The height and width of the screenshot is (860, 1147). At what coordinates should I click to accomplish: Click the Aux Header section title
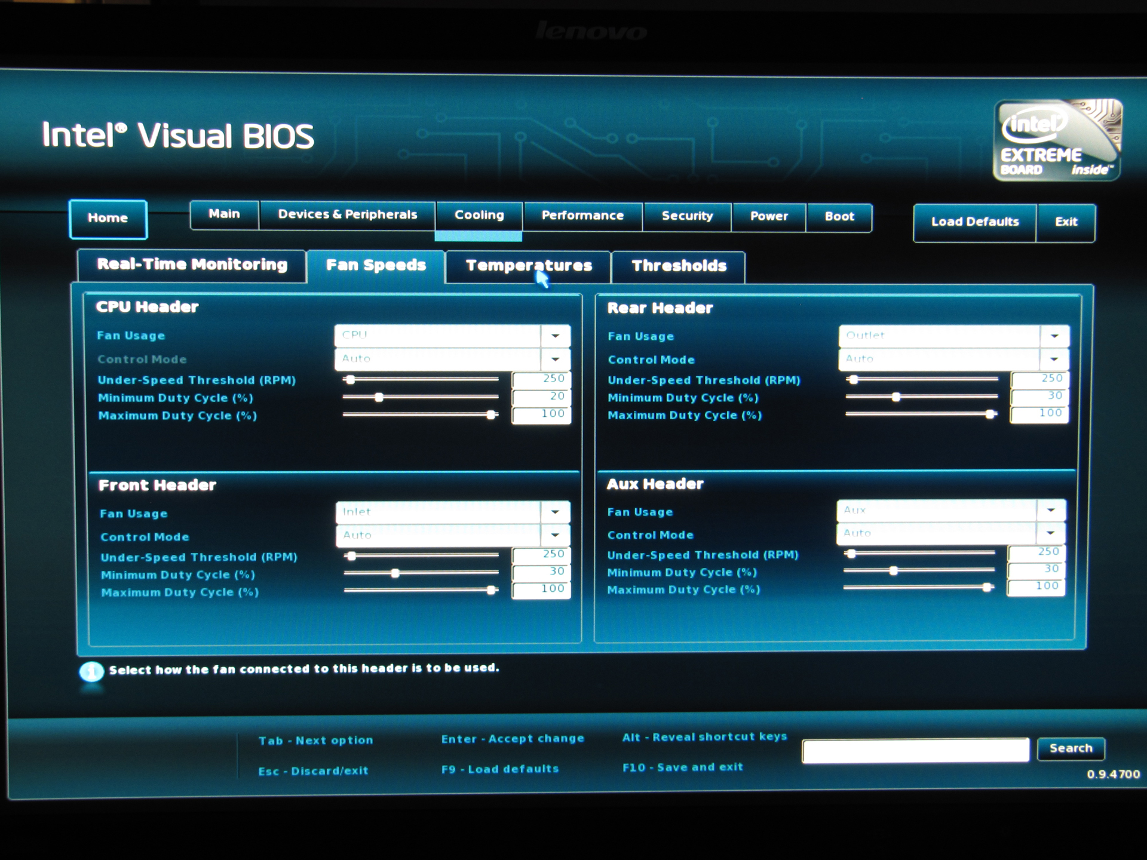tap(655, 484)
